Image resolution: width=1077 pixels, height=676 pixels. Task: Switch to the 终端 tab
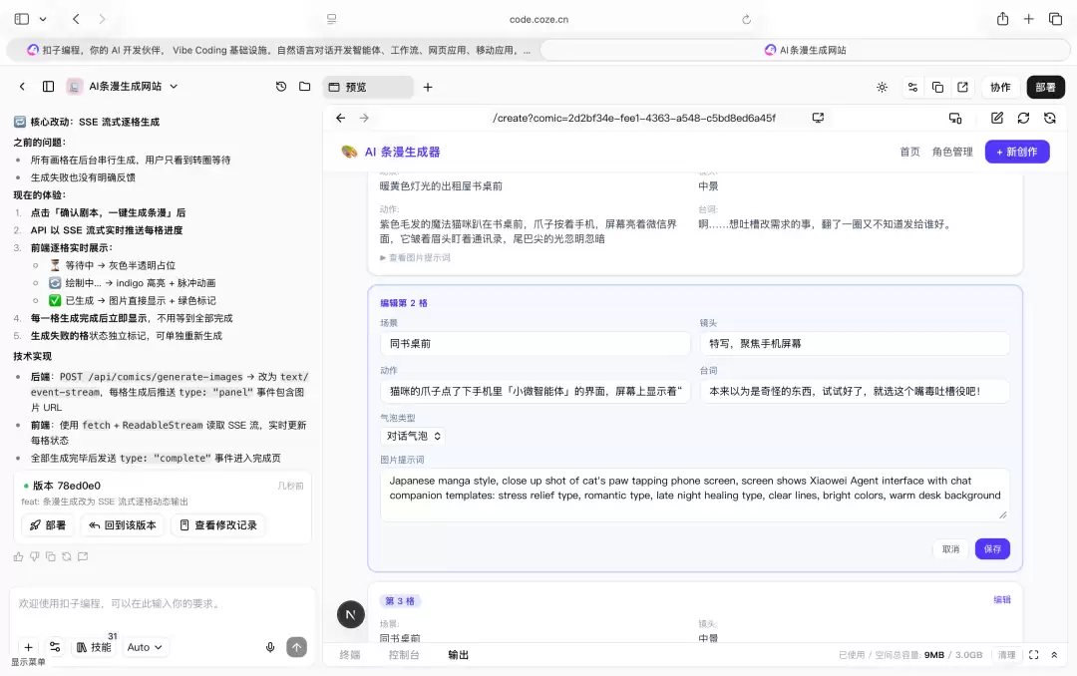350,655
